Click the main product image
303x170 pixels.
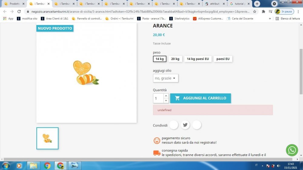pos(86,73)
